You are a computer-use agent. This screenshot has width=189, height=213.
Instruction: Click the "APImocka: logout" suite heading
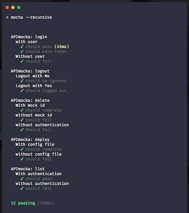point(30,71)
